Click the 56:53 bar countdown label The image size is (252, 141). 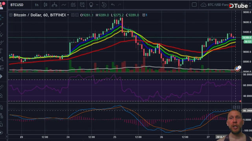pyautogui.click(x=248, y=42)
